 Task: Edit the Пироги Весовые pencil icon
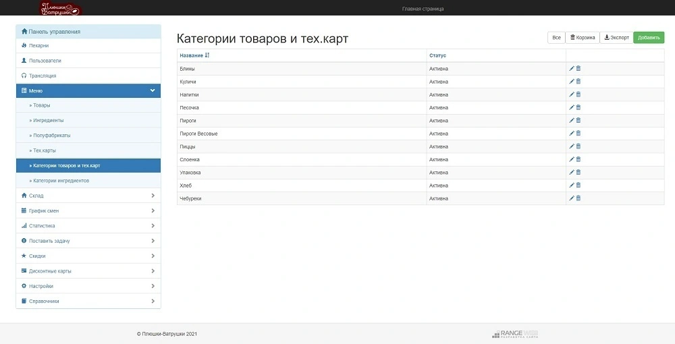[x=572, y=134]
